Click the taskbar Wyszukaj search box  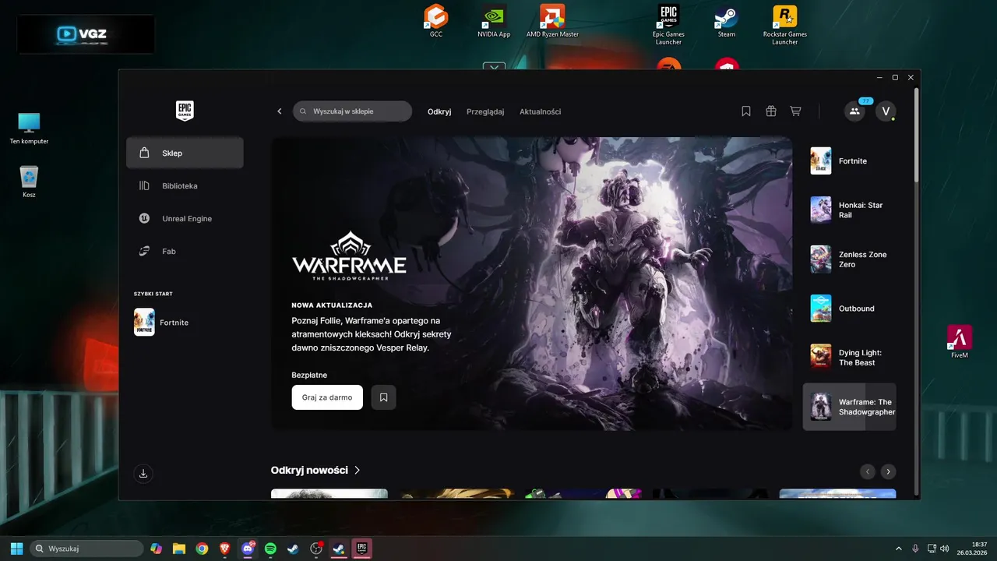86,549
